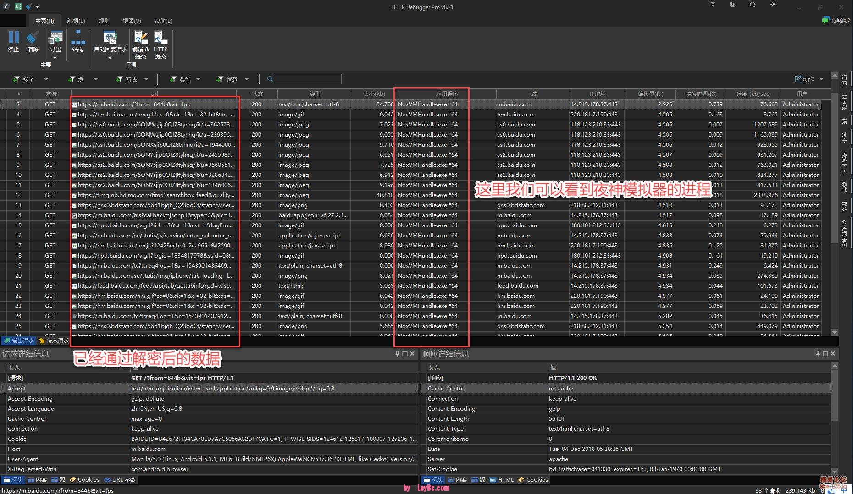Viewport: 853px width, 494px height.
Task: Select the request header row Cookie
Action: pos(209,439)
